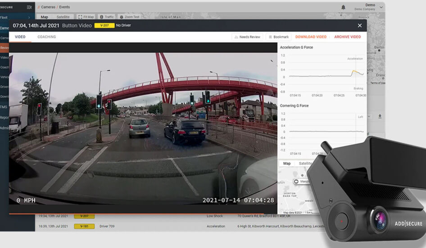Click the '16:39, 13th Jul 2021' row timestamp
The width and height of the screenshot is (426, 248).
53,226
